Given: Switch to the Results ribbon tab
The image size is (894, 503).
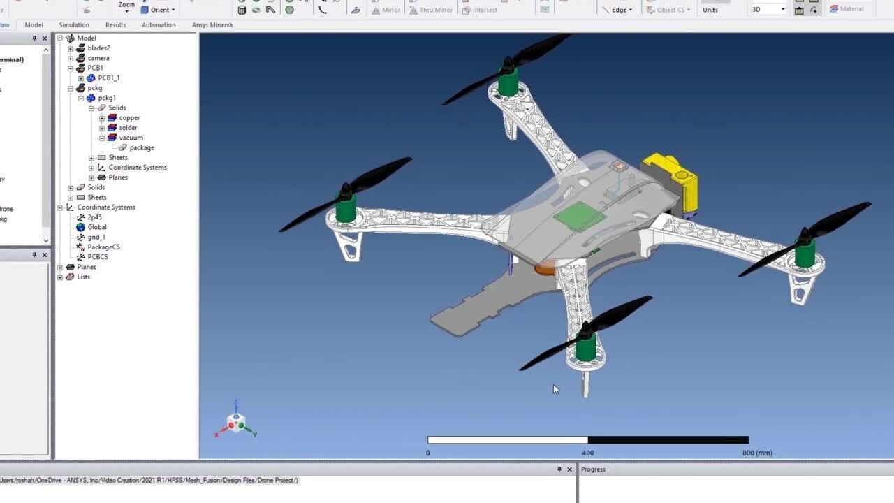Looking at the screenshot, I should pos(116,25).
